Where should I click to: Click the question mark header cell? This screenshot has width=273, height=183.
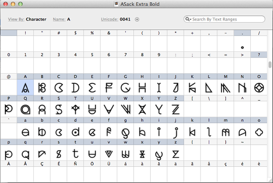pos(259,55)
